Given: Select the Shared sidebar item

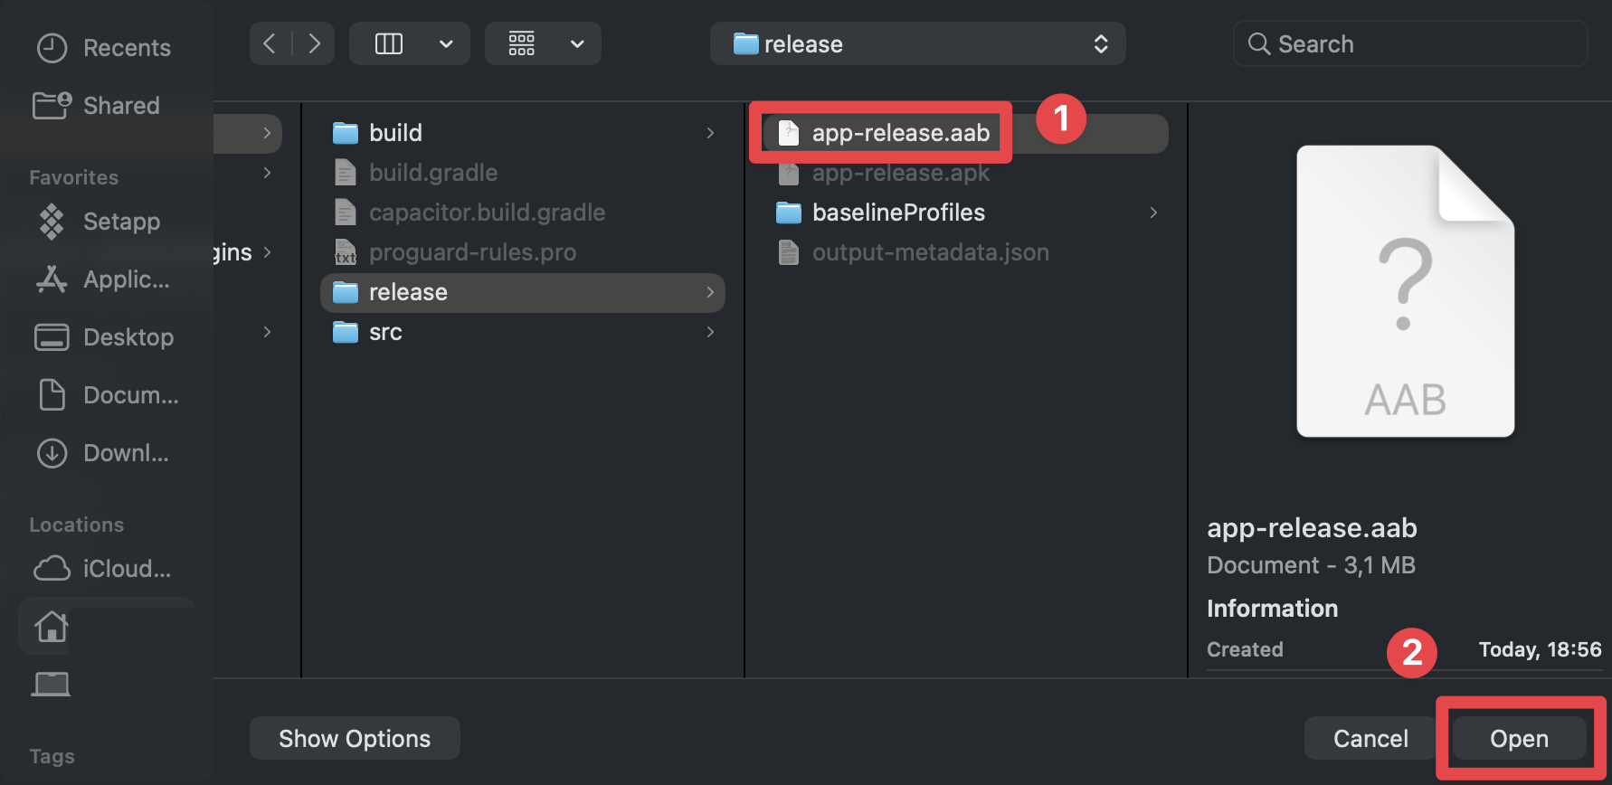Looking at the screenshot, I should pos(97,106).
